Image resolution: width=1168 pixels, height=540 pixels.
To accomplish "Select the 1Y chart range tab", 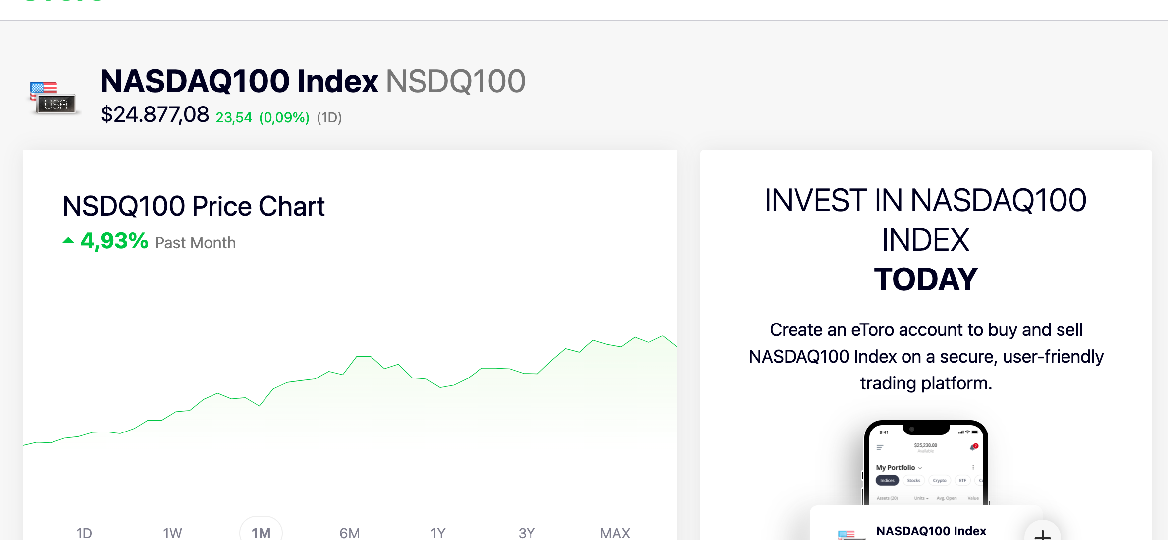I will tap(438, 533).
